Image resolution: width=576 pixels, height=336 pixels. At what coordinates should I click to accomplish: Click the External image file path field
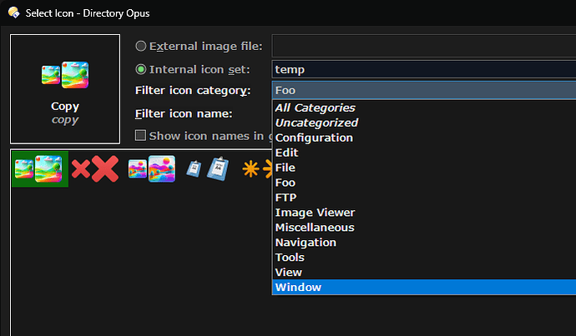coord(423,47)
